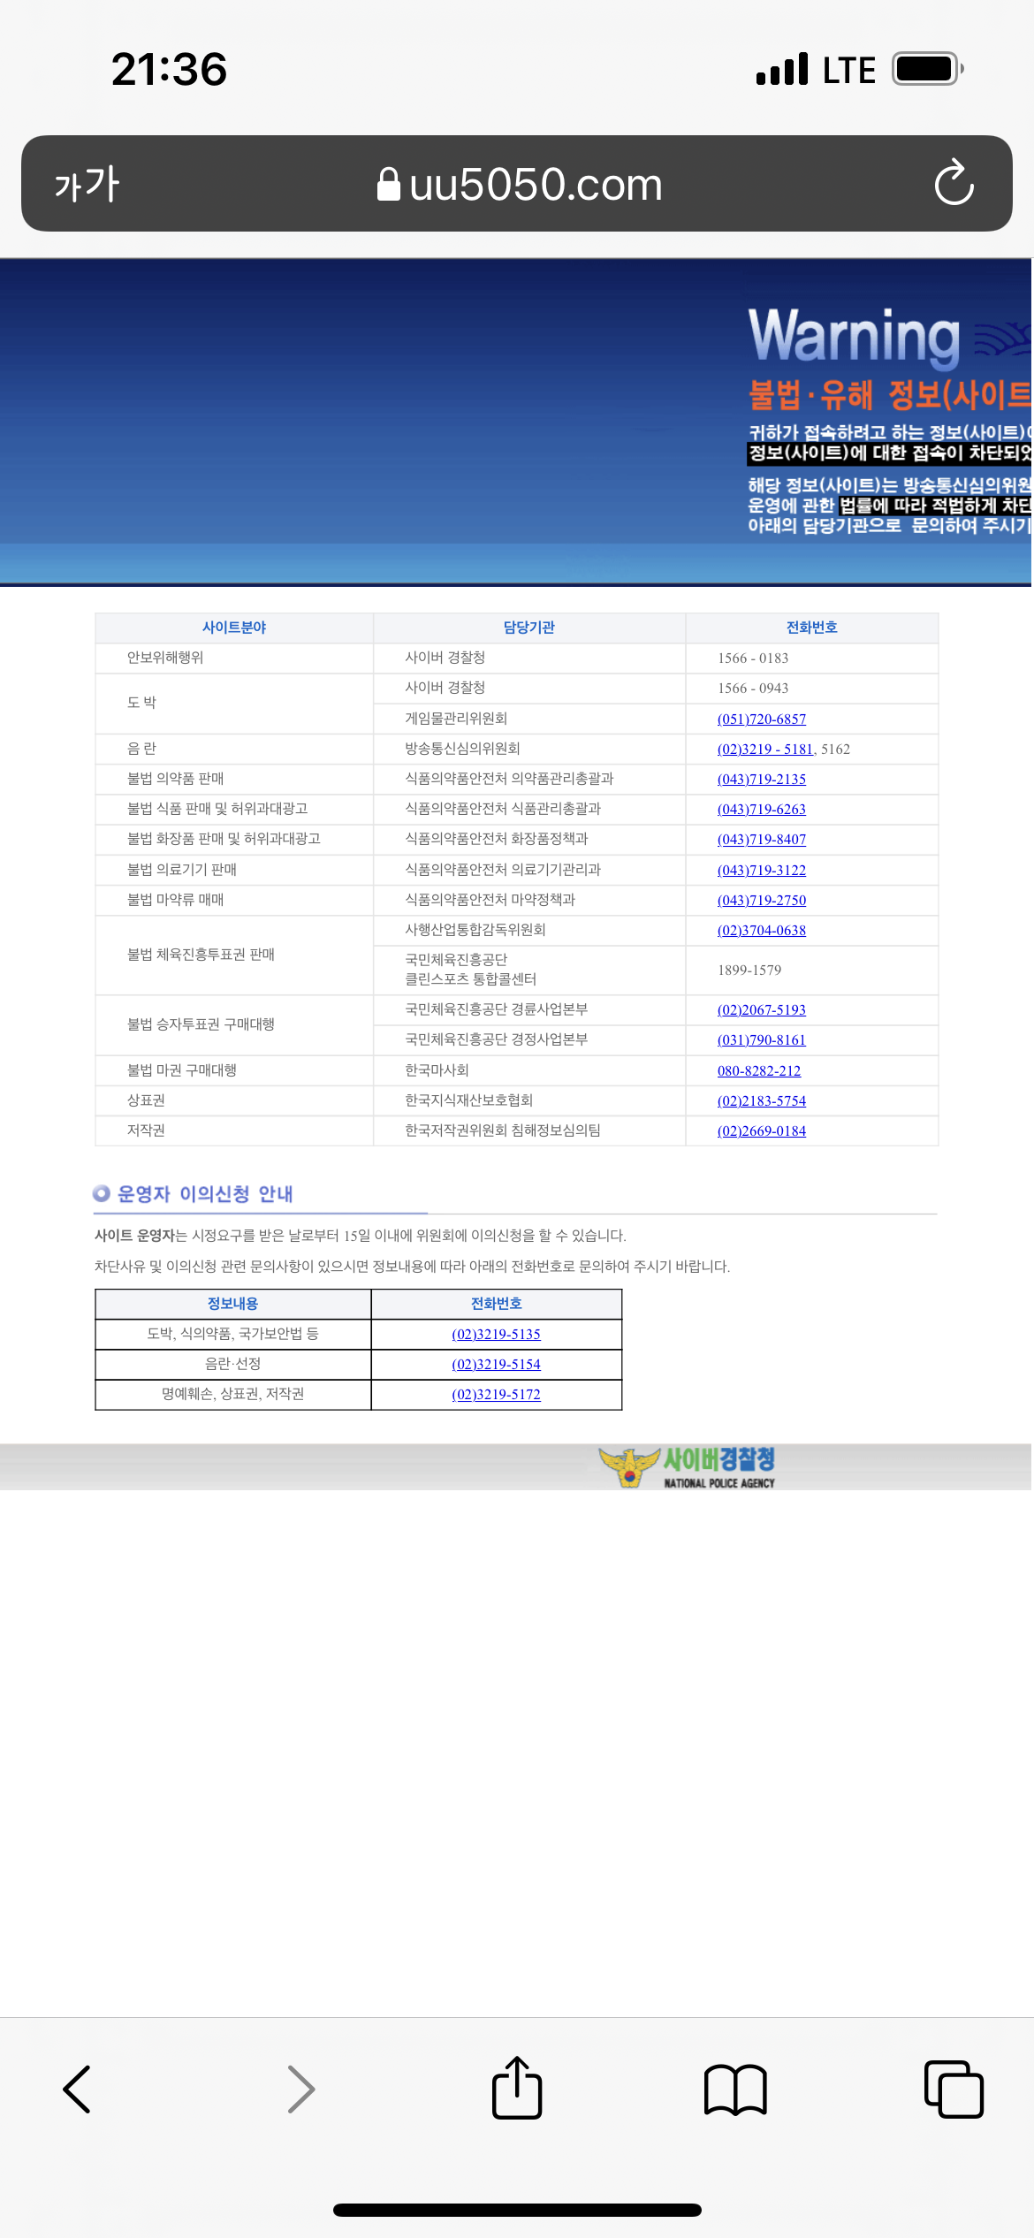Image resolution: width=1034 pixels, height=2238 pixels.
Task: Select the 방송통신심의위원회 cell
Action: click(x=529, y=749)
